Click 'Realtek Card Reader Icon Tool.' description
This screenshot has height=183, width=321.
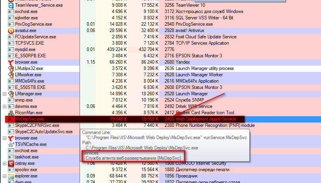click(x=205, y=113)
